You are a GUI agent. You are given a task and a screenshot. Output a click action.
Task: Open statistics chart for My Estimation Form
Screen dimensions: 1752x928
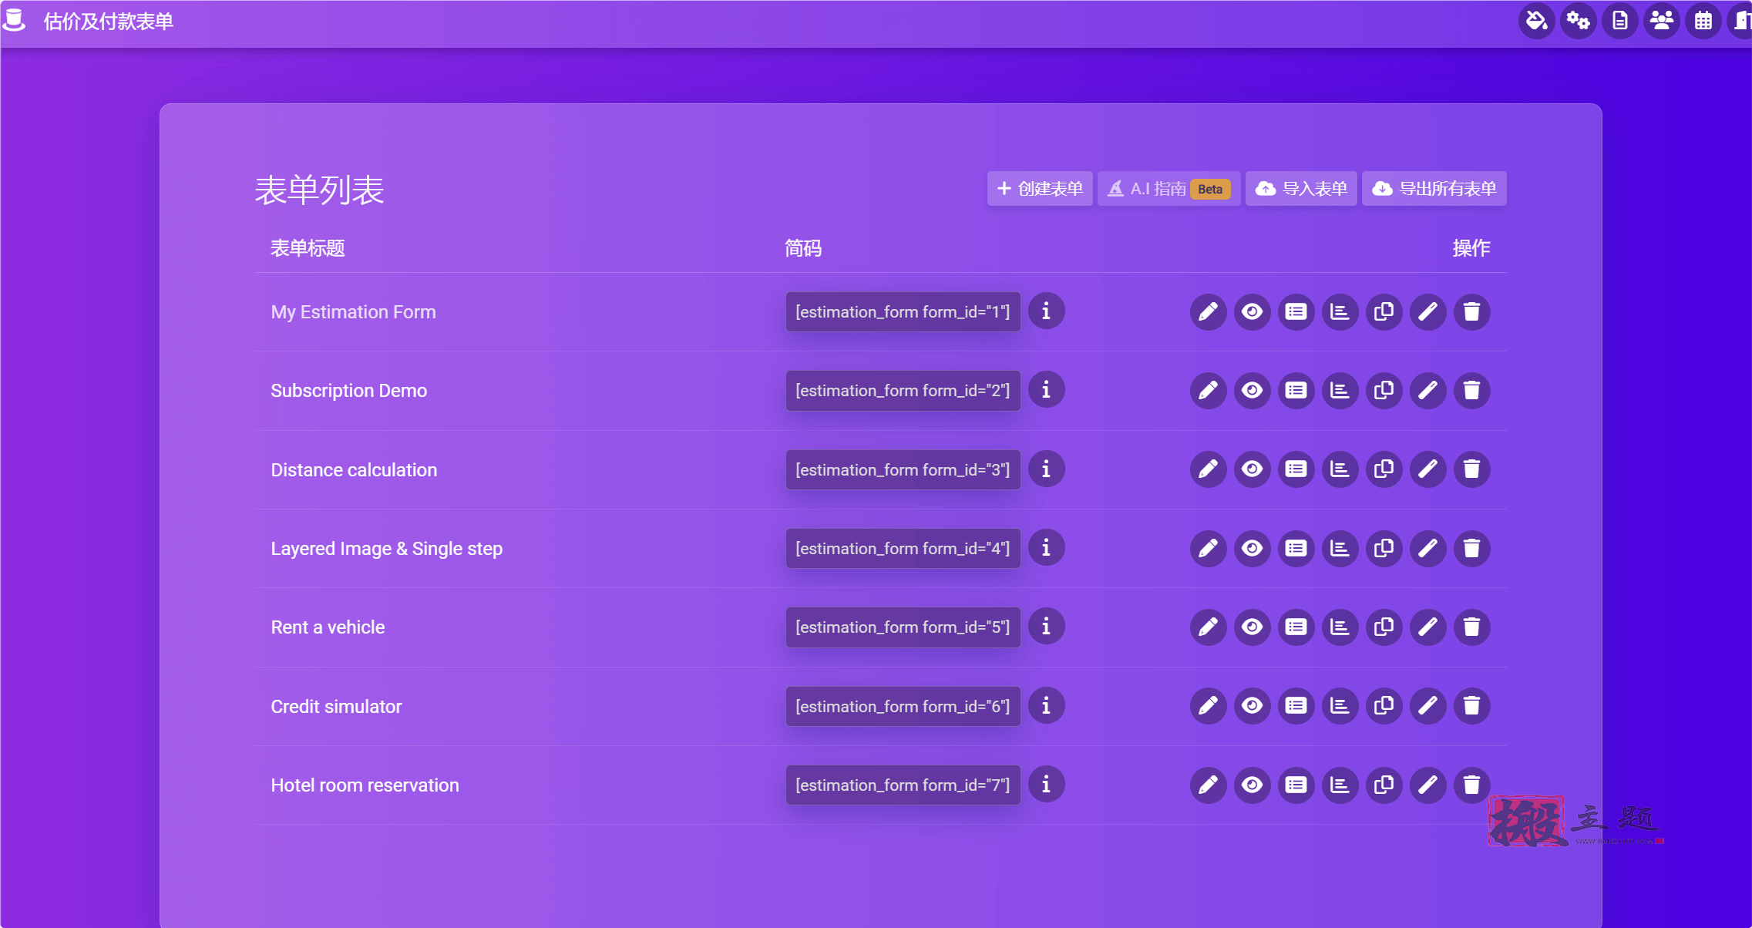1340,312
